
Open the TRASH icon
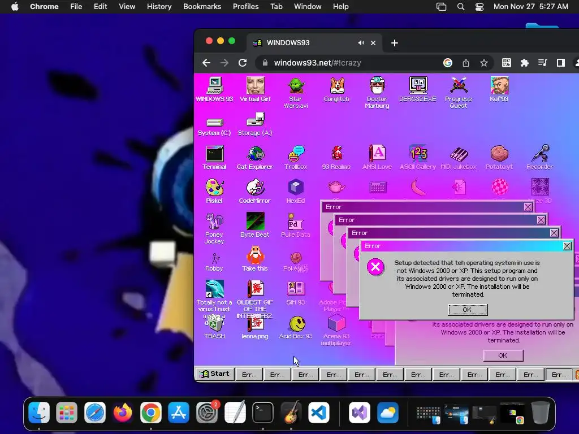click(214, 327)
